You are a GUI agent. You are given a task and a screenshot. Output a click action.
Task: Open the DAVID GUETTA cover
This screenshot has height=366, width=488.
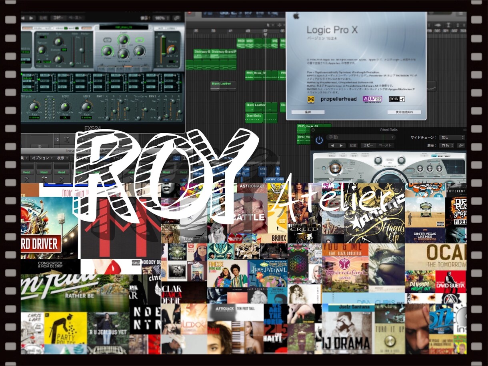450,282
